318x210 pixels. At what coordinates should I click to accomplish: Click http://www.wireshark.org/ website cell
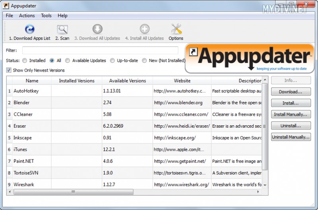182,184
